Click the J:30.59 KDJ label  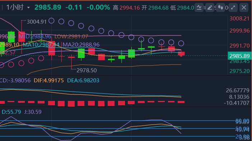33,112
